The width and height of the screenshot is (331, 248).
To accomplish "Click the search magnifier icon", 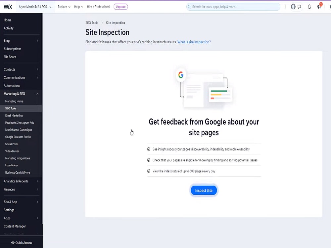I will coord(189,7).
